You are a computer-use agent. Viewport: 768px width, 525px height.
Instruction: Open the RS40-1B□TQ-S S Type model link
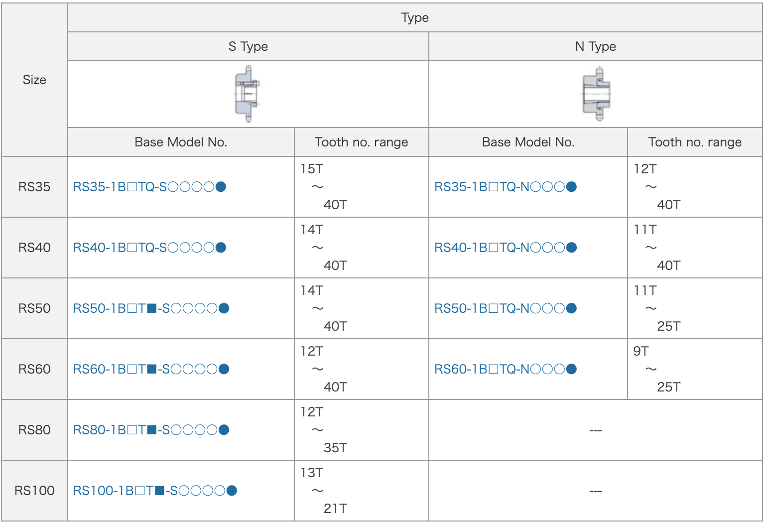point(150,248)
